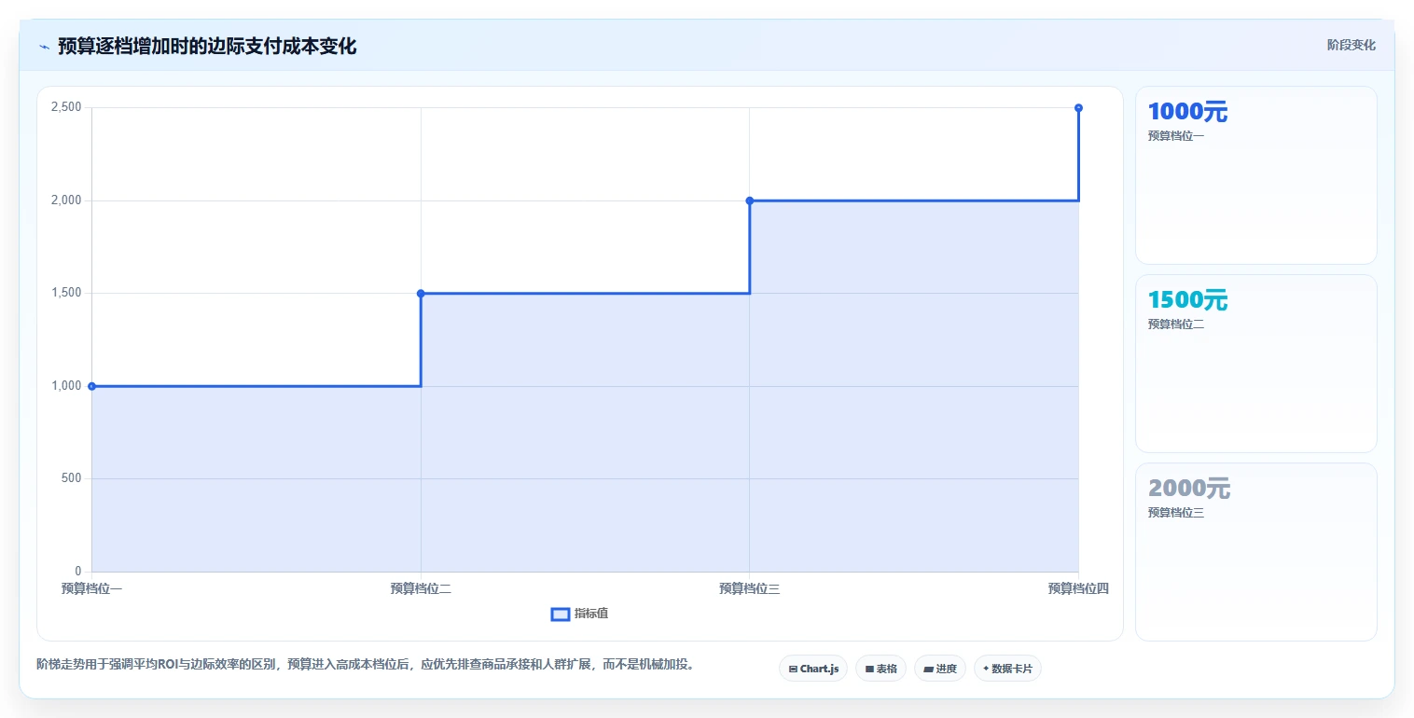Click the icon inside the 表格 tag
Image resolution: width=1414 pixels, height=718 pixels.
[x=869, y=669]
